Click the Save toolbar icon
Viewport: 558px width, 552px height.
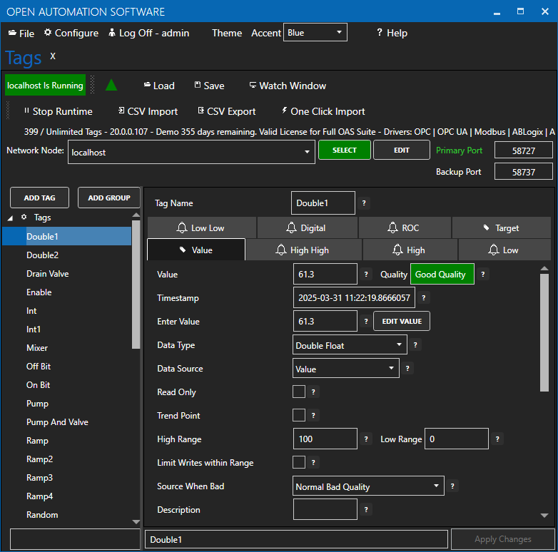(x=198, y=86)
